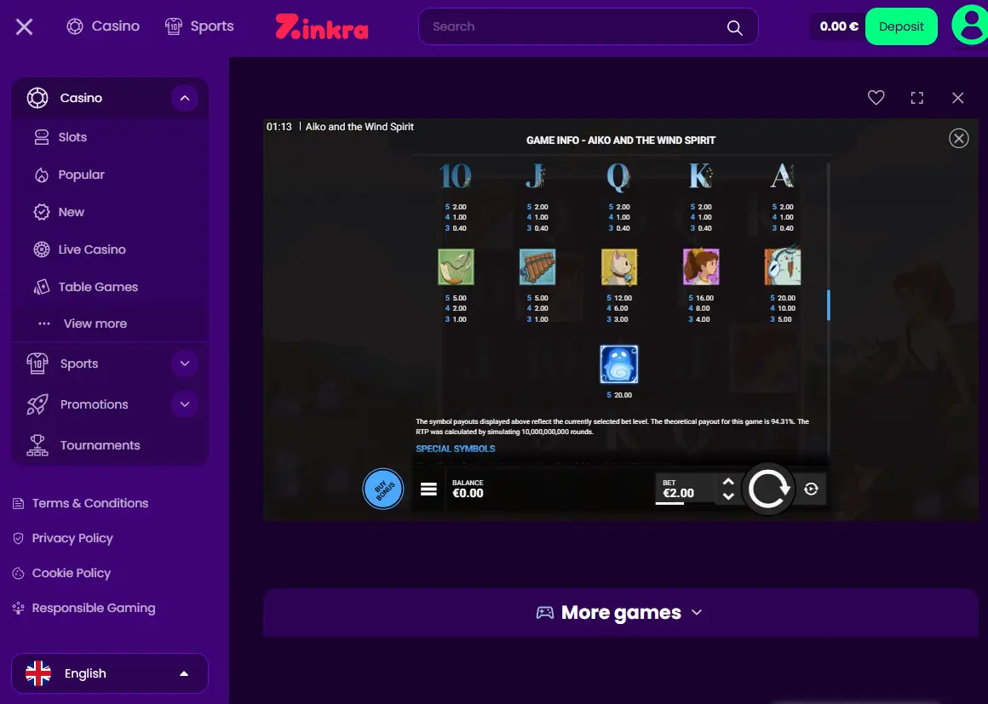Image resolution: width=988 pixels, height=704 pixels.
Task: Click the UK flag language icon
Action: (x=38, y=673)
